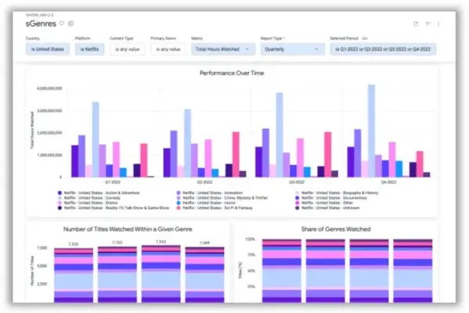Toggle legend entry Sci-Fi & Fantasy
This screenshot has height=313, width=469.
click(215, 208)
